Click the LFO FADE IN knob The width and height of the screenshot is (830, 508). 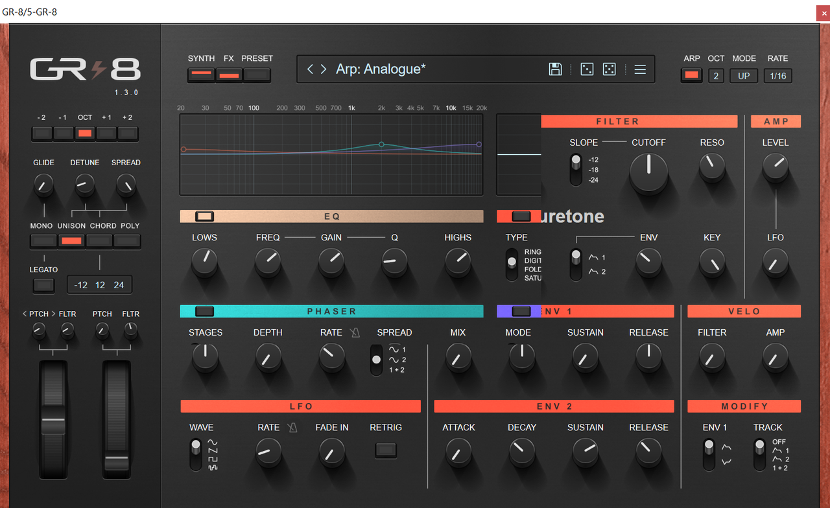(x=332, y=452)
